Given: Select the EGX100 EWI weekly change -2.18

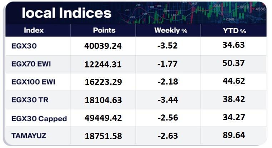Looking at the screenshot, I should point(168,82).
